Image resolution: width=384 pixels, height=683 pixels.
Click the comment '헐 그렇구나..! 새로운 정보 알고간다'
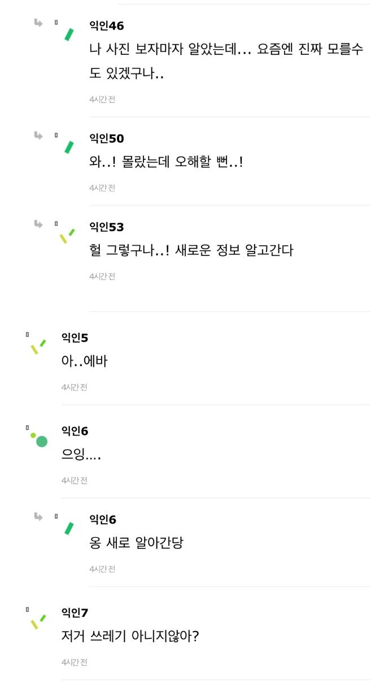(191, 250)
